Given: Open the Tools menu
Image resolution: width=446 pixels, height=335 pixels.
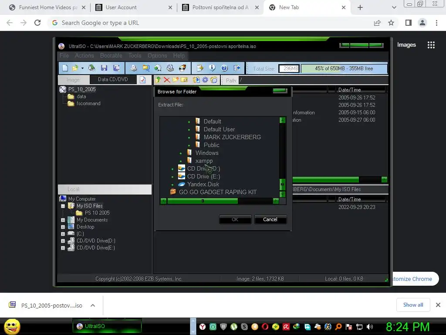Looking at the screenshot, I should (x=135, y=55).
